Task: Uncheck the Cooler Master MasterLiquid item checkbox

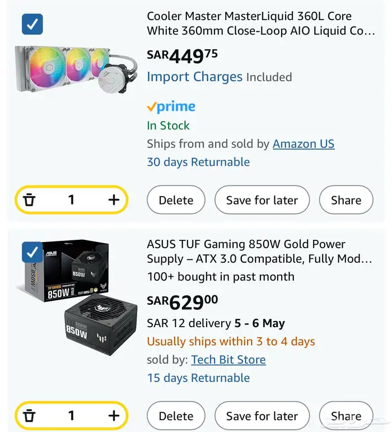Action: [32, 24]
